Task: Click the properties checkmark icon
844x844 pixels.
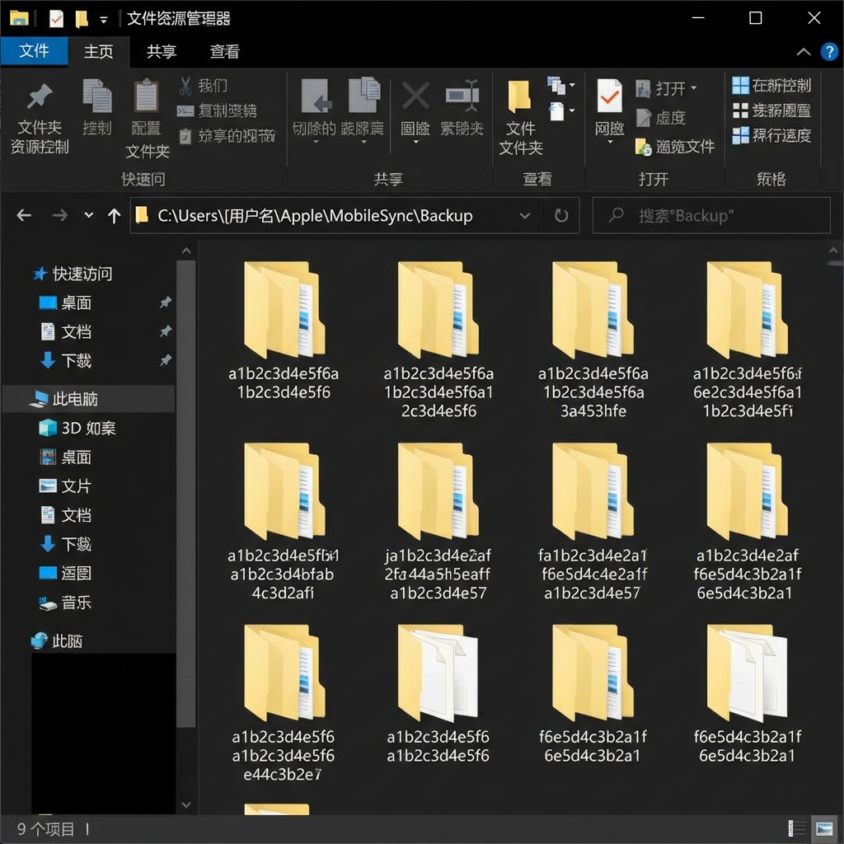Action: click(610, 97)
